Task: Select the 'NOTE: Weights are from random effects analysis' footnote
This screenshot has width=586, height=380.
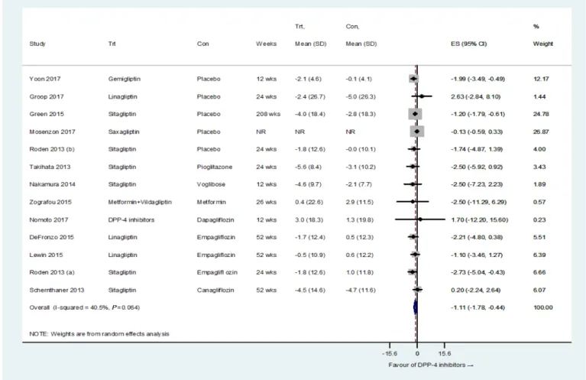Action: coord(99,333)
